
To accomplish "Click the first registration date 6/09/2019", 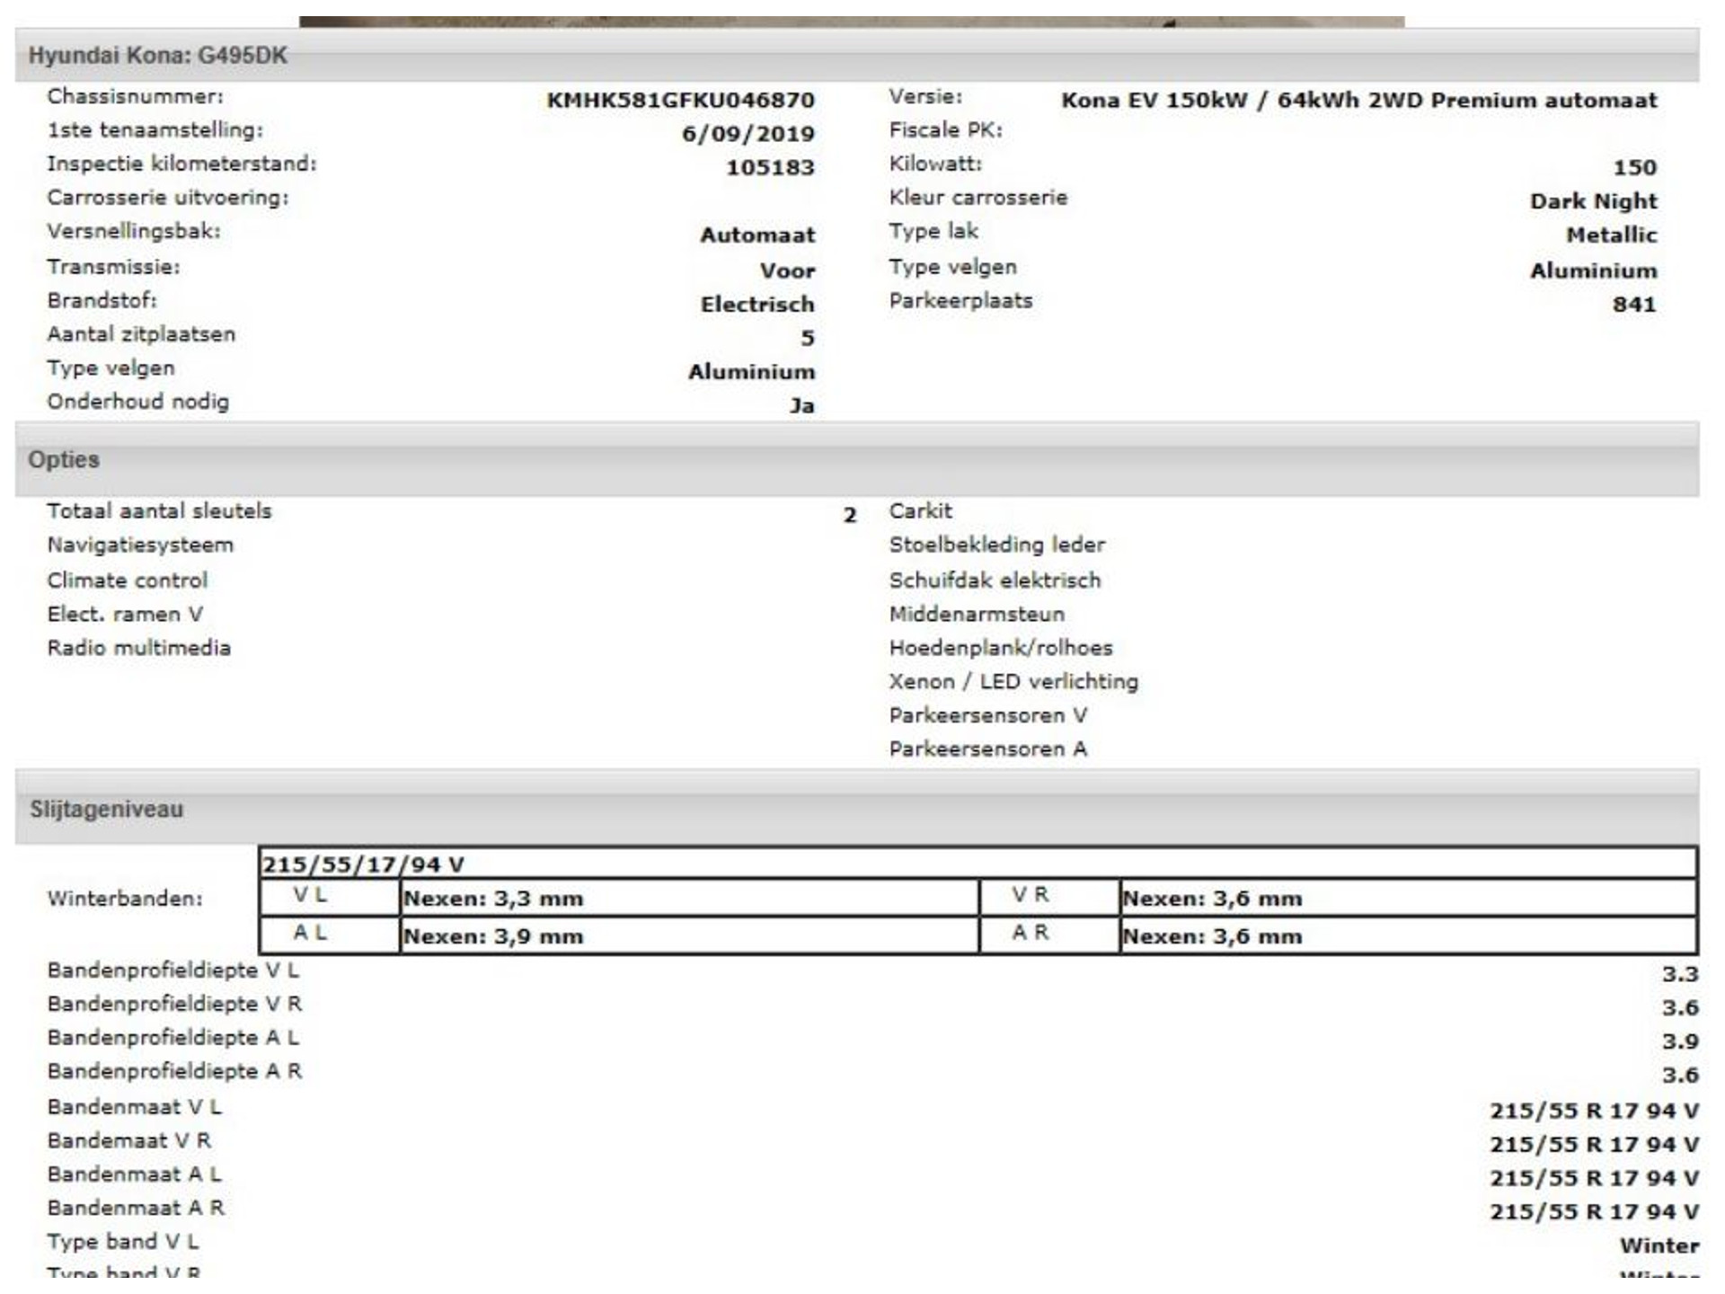I will (747, 134).
